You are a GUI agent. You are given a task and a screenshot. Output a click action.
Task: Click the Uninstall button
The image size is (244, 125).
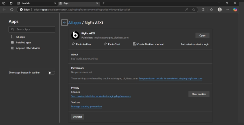78,117
